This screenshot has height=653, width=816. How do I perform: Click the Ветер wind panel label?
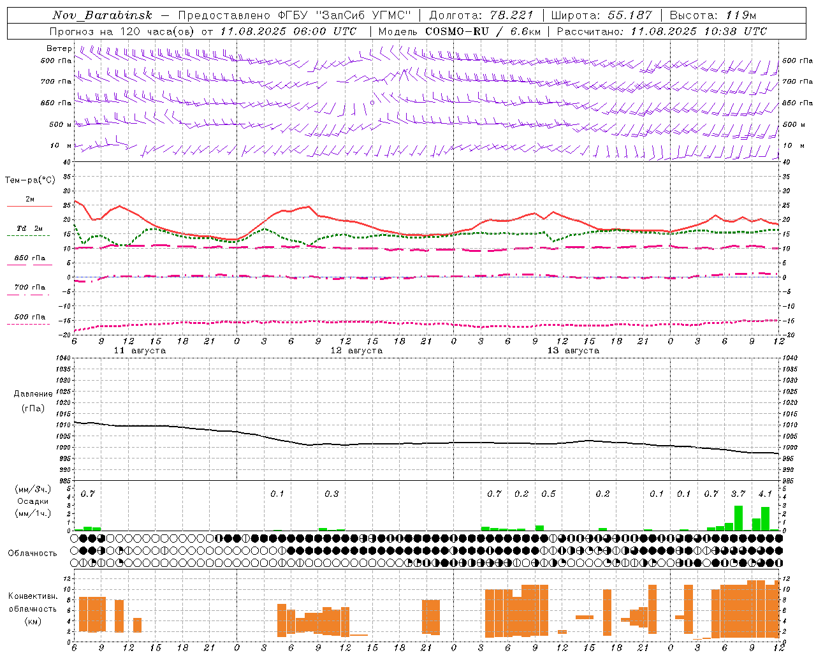pyautogui.click(x=59, y=48)
